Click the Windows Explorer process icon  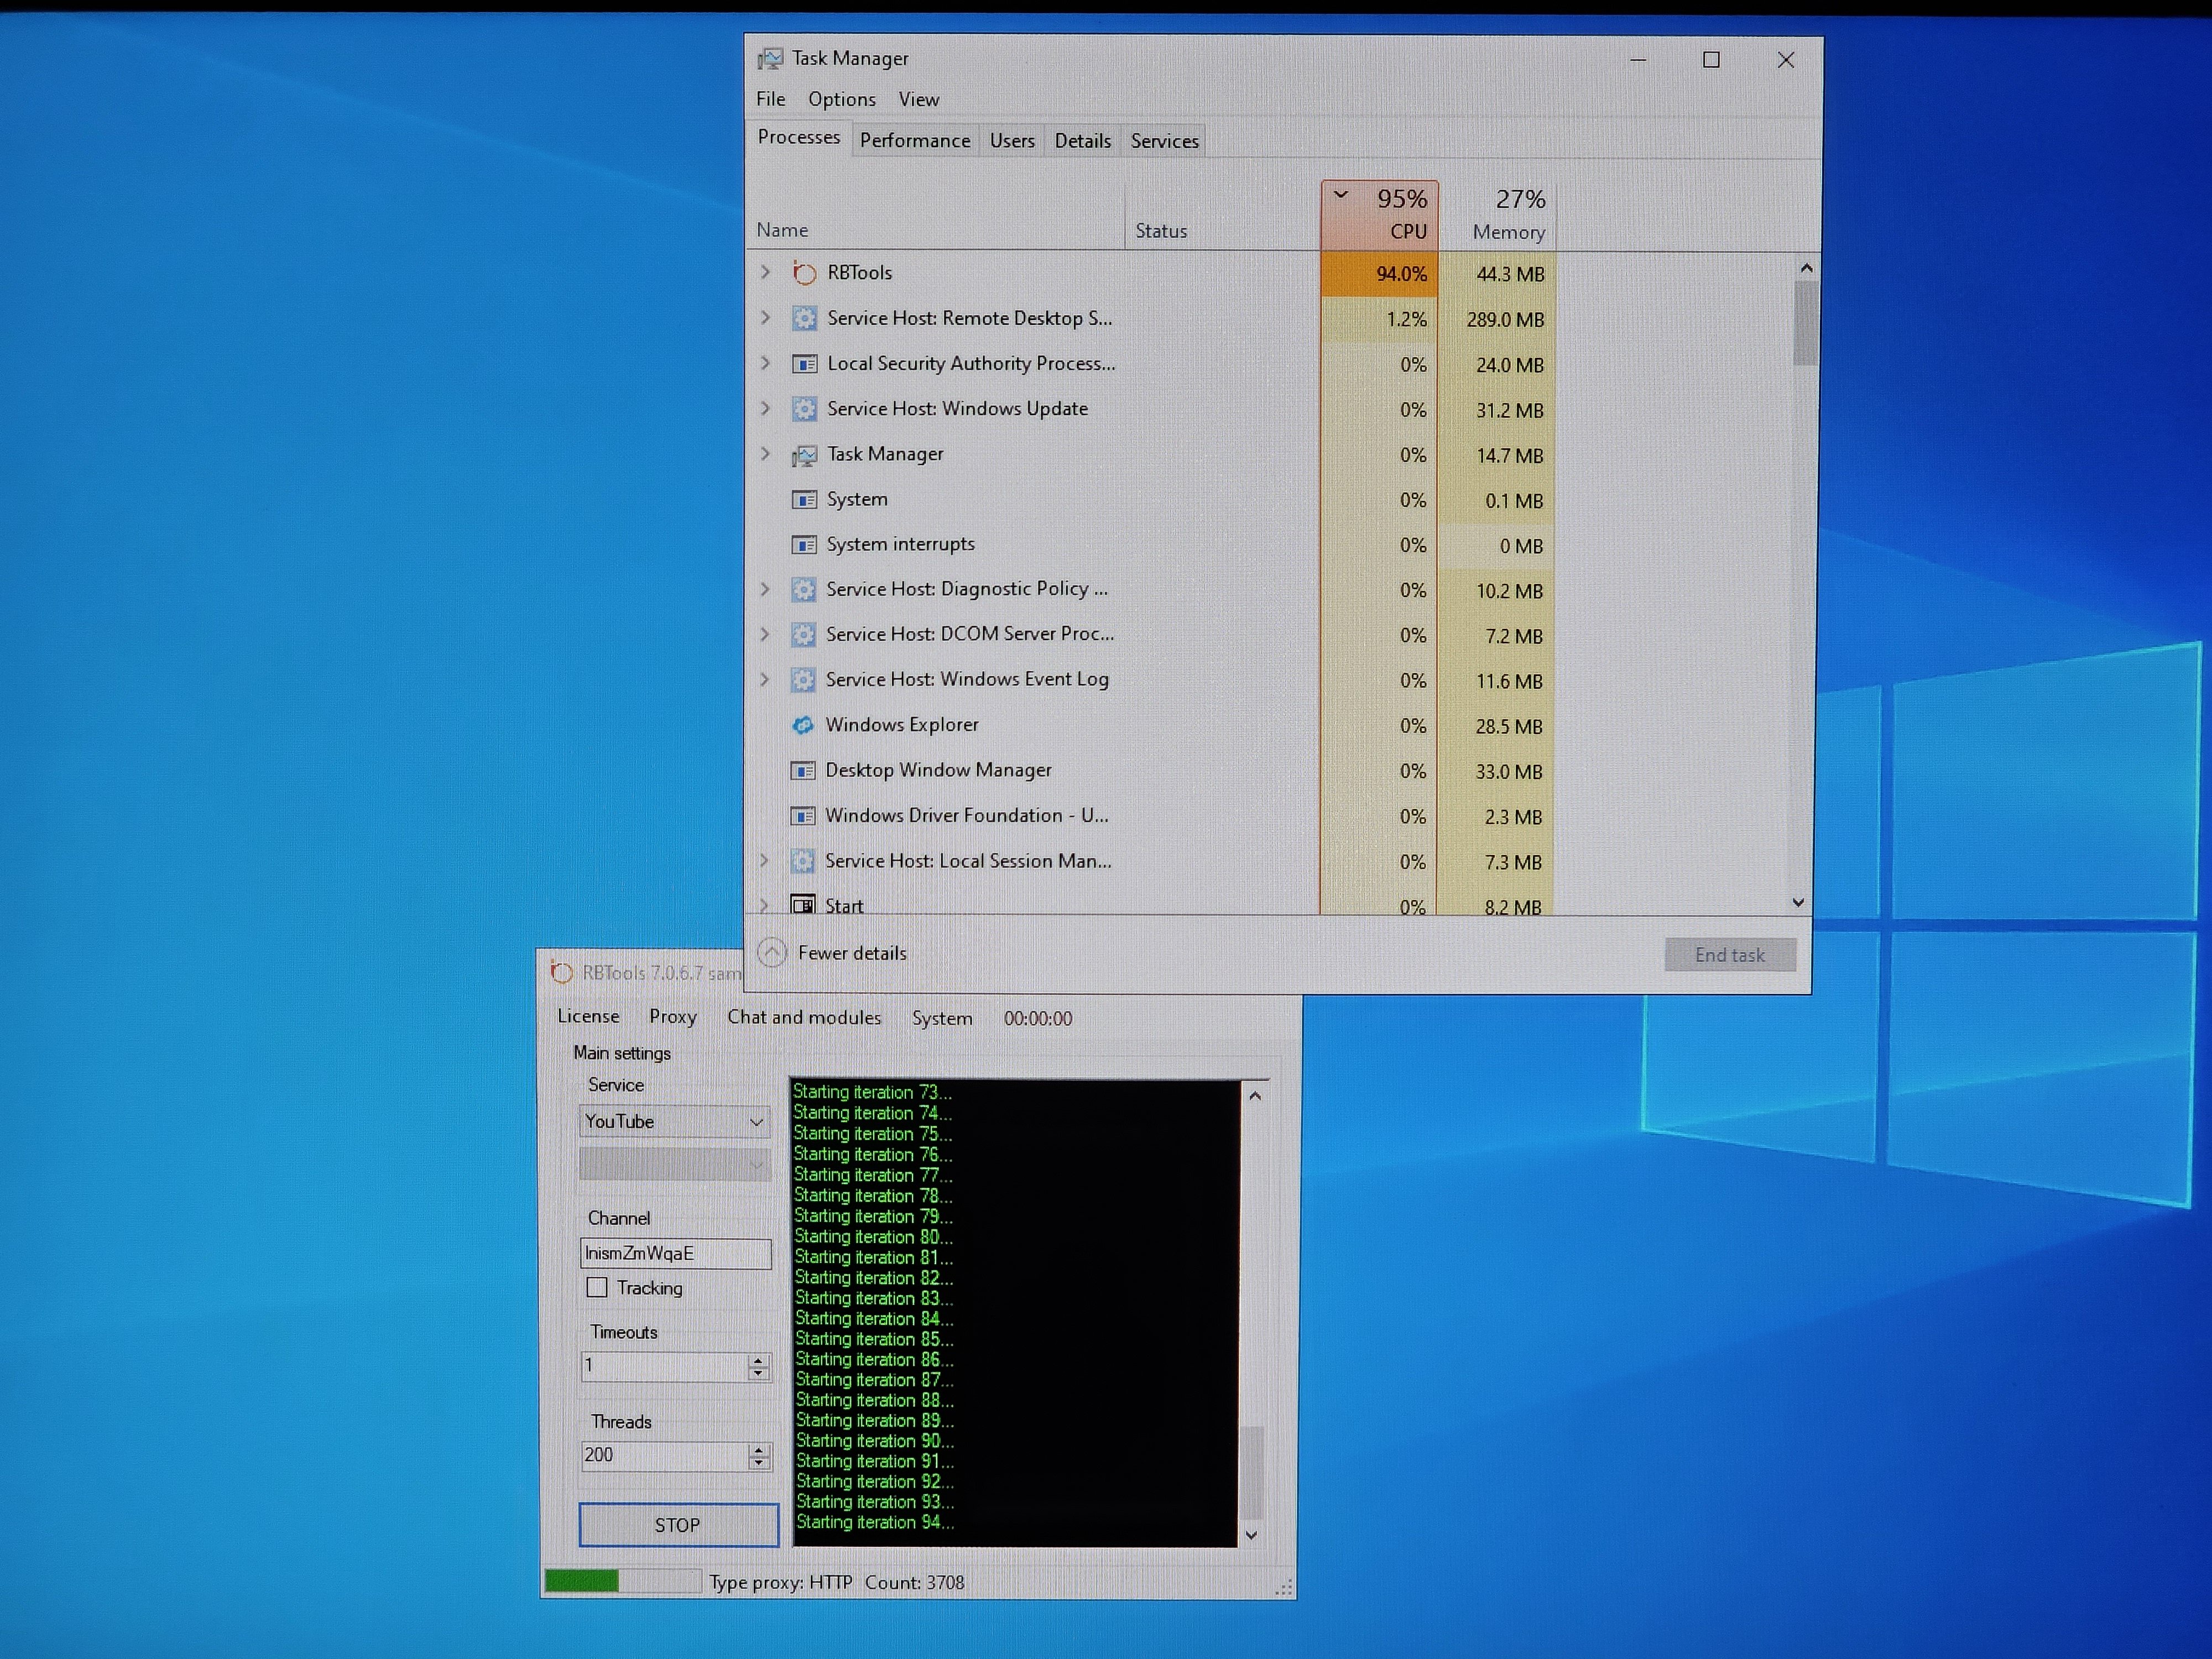(x=802, y=725)
